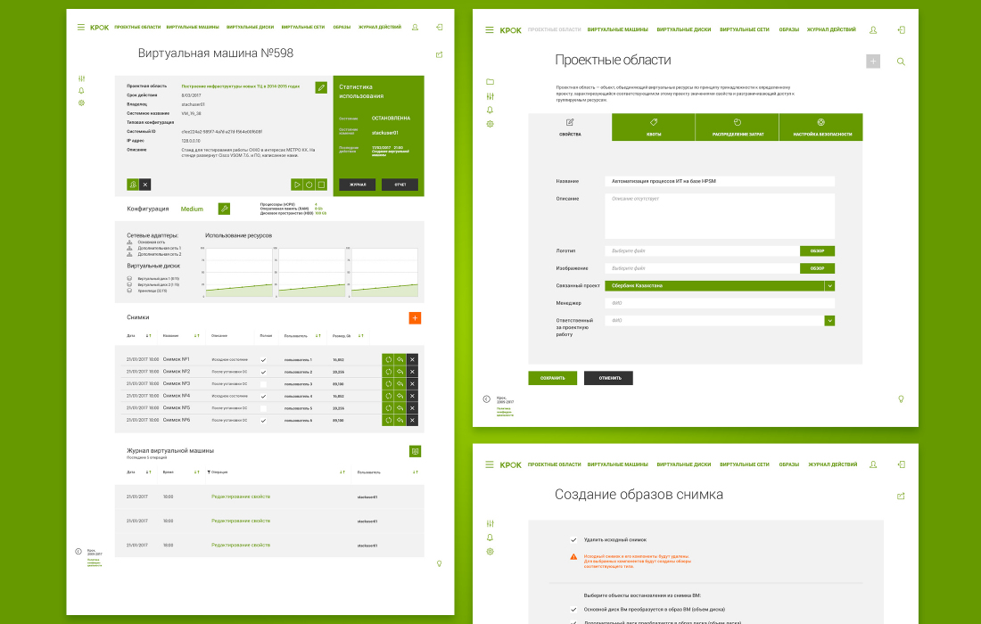This screenshot has height=624, width=981.
Task: Open user profile icon on Virtual Machine №598 page
Action: click(415, 27)
